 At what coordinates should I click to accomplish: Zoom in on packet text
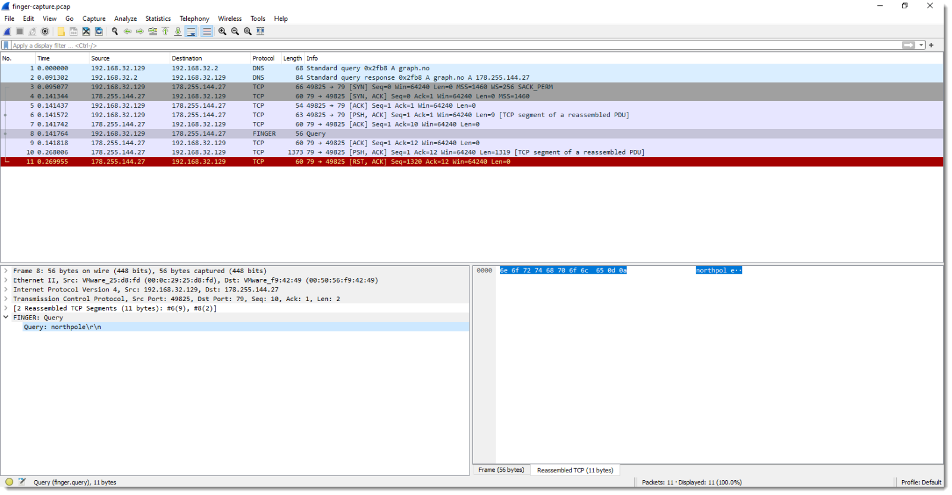point(222,32)
